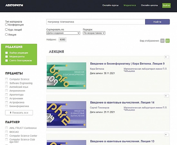Switch to compact list view icon
Screen dimensions: 177x145
(162, 41)
